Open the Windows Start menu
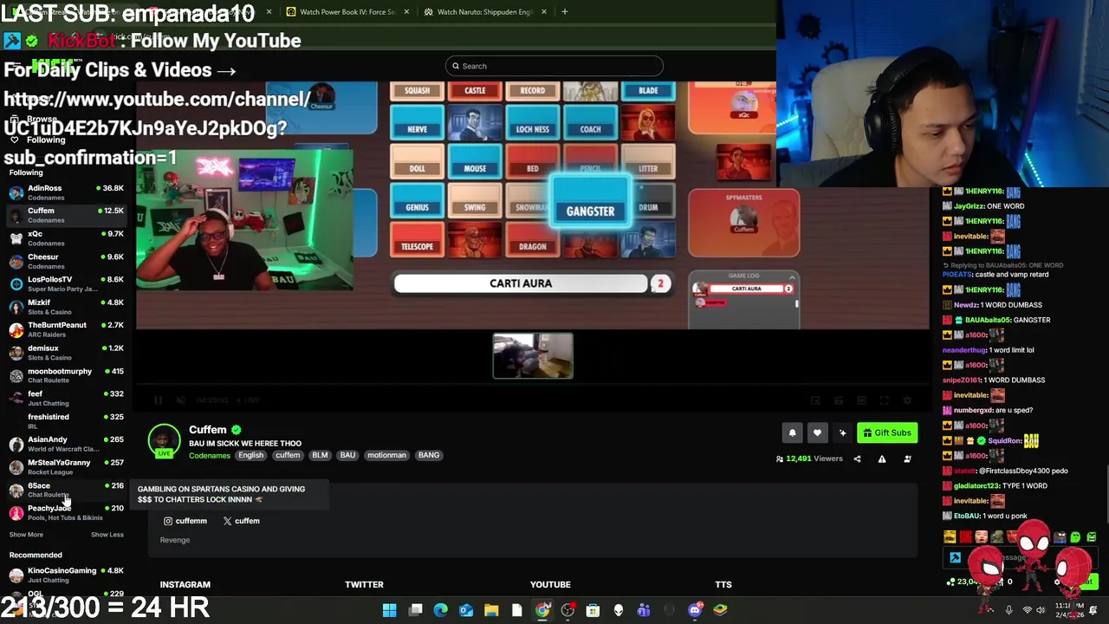1109x624 pixels. (390, 610)
